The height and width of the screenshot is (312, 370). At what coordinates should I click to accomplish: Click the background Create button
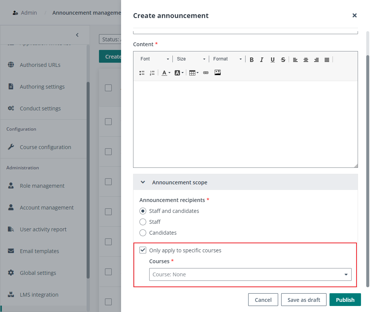110,56
